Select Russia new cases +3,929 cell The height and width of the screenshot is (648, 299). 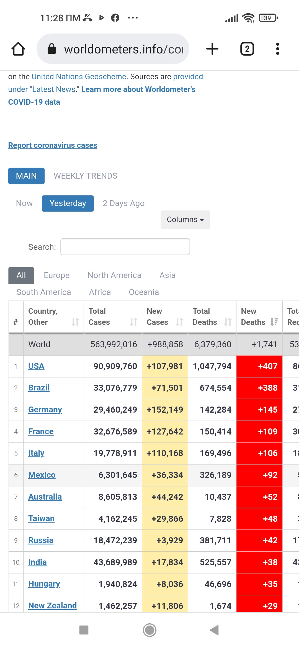[x=165, y=540]
